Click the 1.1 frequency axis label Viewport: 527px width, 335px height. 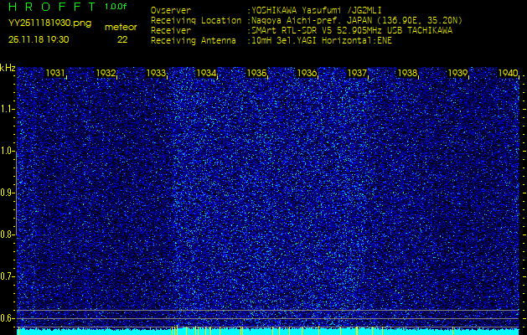click(x=7, y=109)
